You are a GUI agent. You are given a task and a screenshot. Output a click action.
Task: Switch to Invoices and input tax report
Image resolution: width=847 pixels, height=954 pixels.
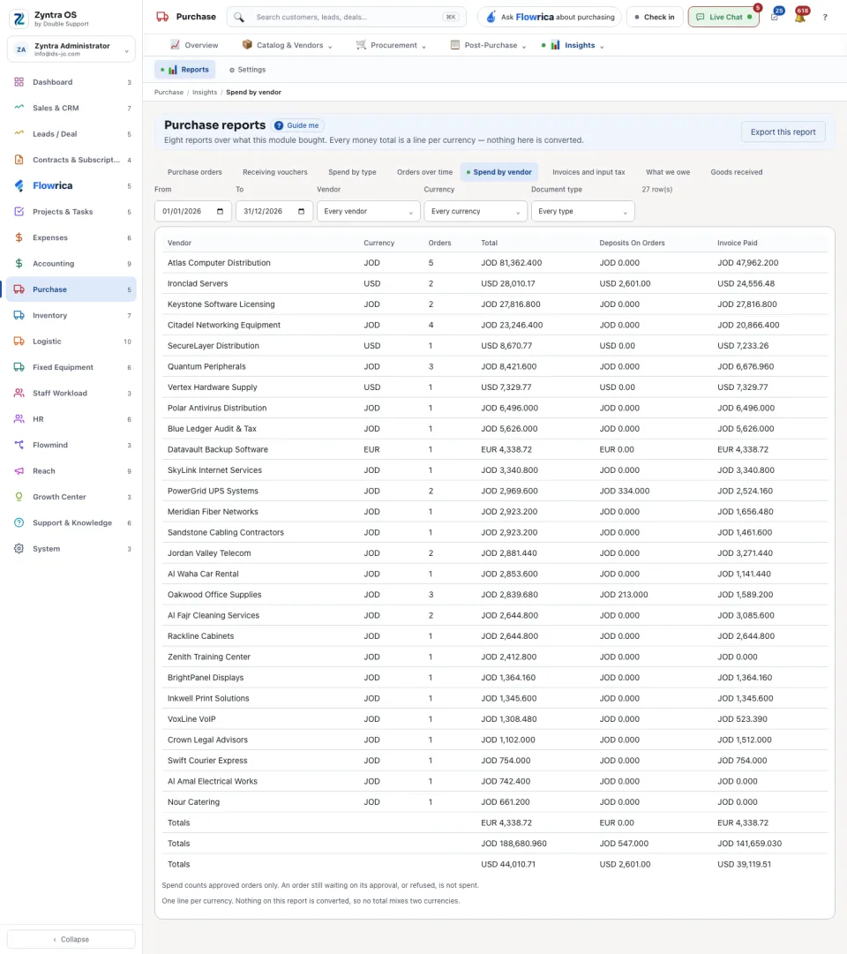588,172
